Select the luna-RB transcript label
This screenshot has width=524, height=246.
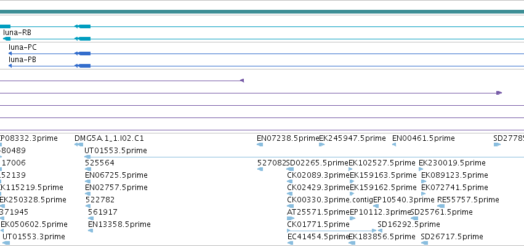(17, 33)
